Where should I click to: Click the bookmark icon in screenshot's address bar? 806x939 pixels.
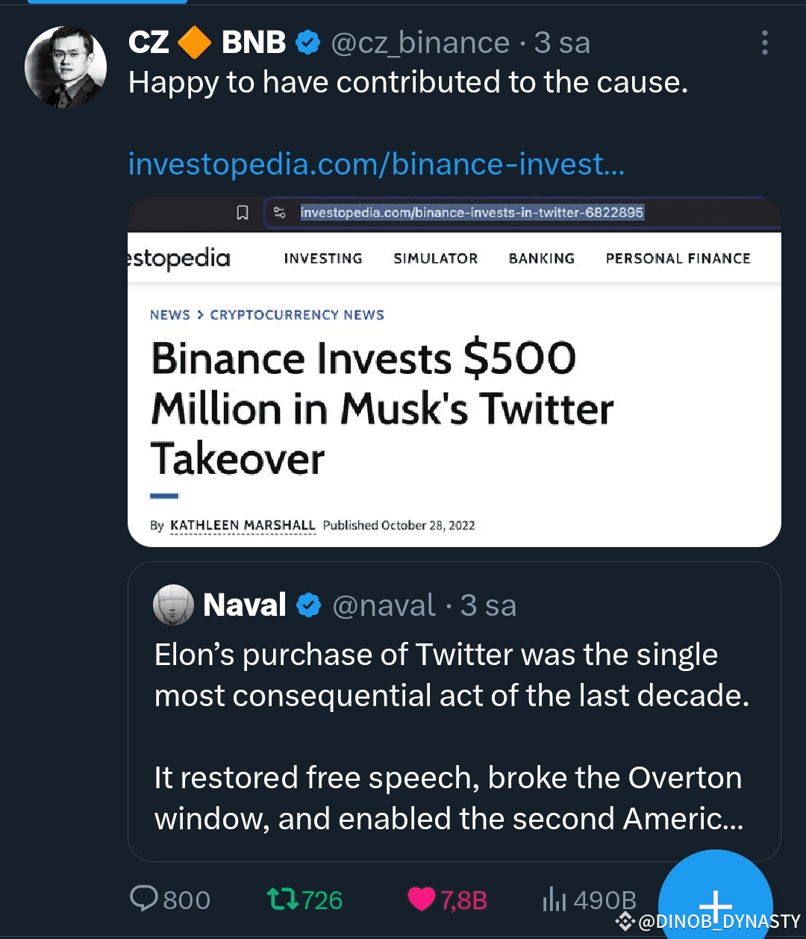(x=243, y=213)
